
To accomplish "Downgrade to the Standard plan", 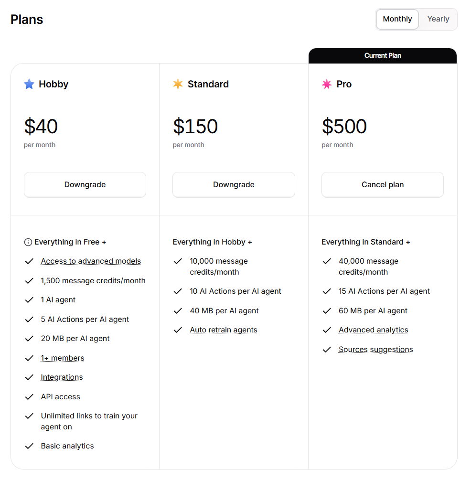I will 234,184.
